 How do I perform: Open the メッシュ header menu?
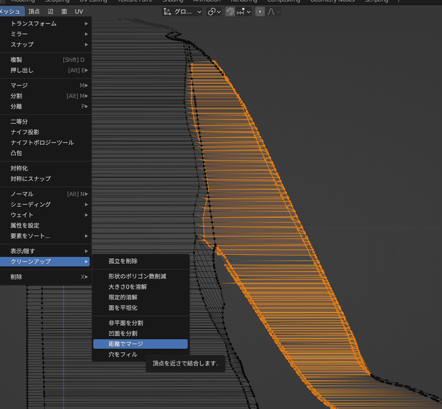pyautogui.click(x=12, y=12)
